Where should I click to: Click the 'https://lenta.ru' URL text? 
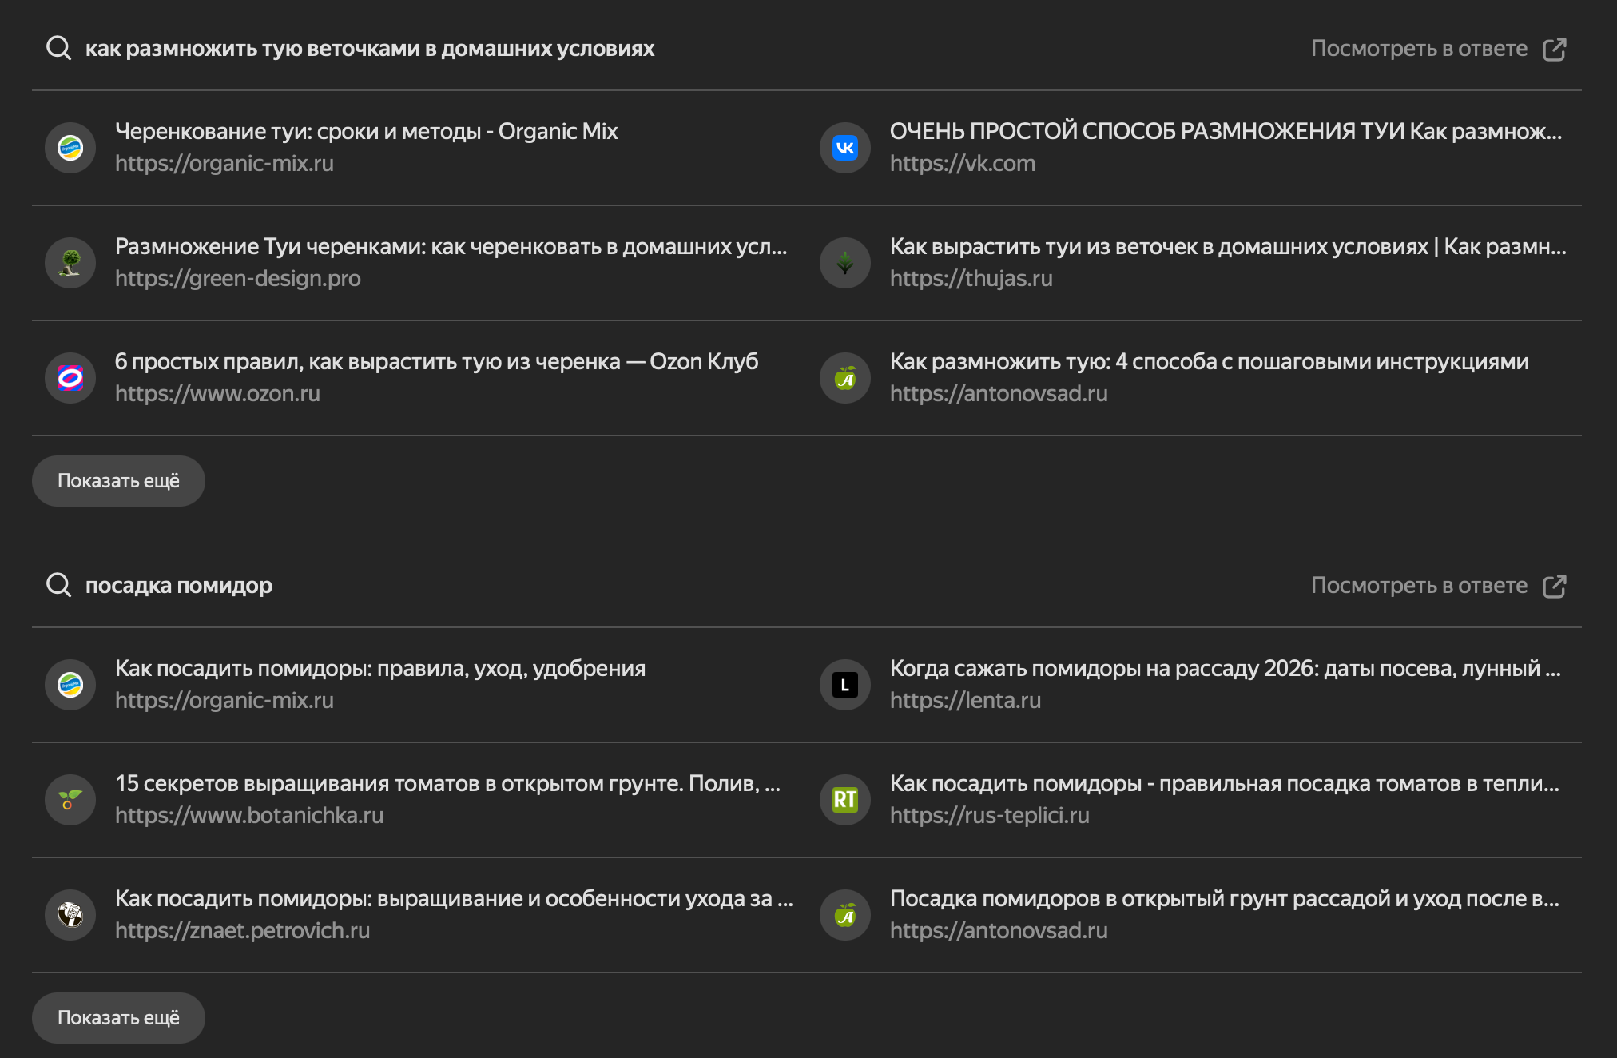965,700
